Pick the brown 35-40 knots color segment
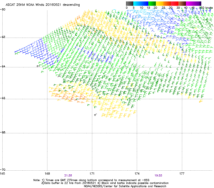This screenshot has height=188, width=214. (182, 3)
